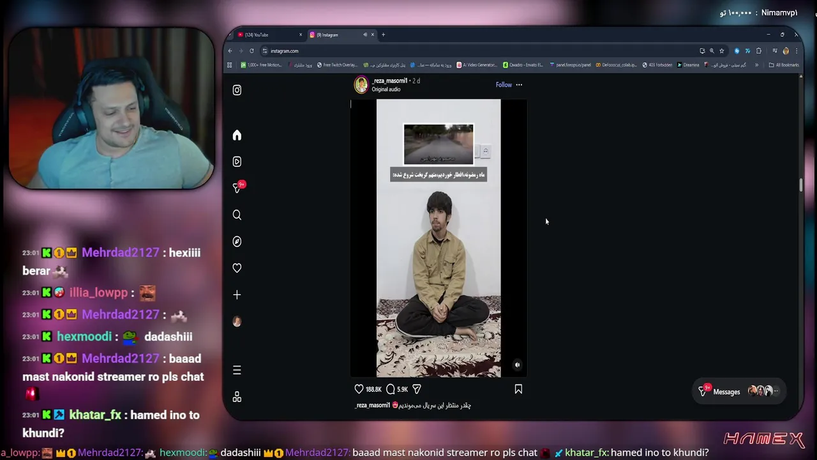Open 403 Forbidden bookmark
817x460 pixels.
point(657,65)
